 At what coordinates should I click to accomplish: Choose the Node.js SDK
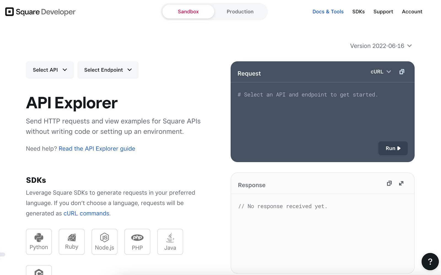pyautogui.click(x=104, y=242)
